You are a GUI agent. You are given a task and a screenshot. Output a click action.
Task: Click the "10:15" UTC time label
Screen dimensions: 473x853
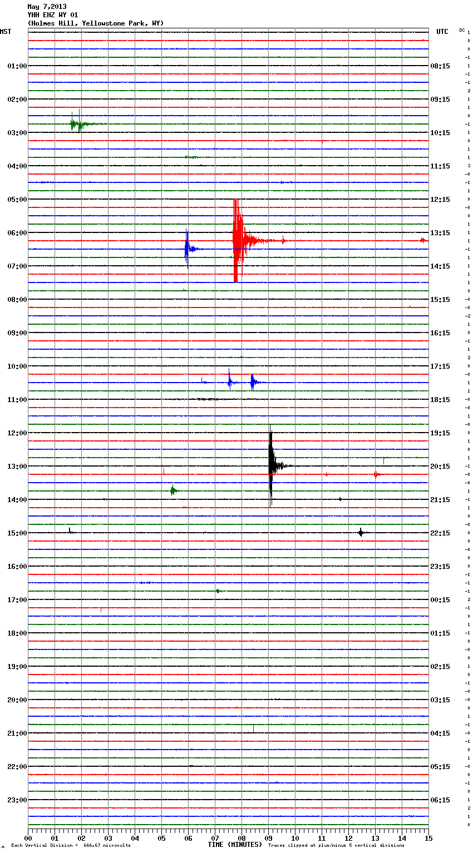(440, 132)
